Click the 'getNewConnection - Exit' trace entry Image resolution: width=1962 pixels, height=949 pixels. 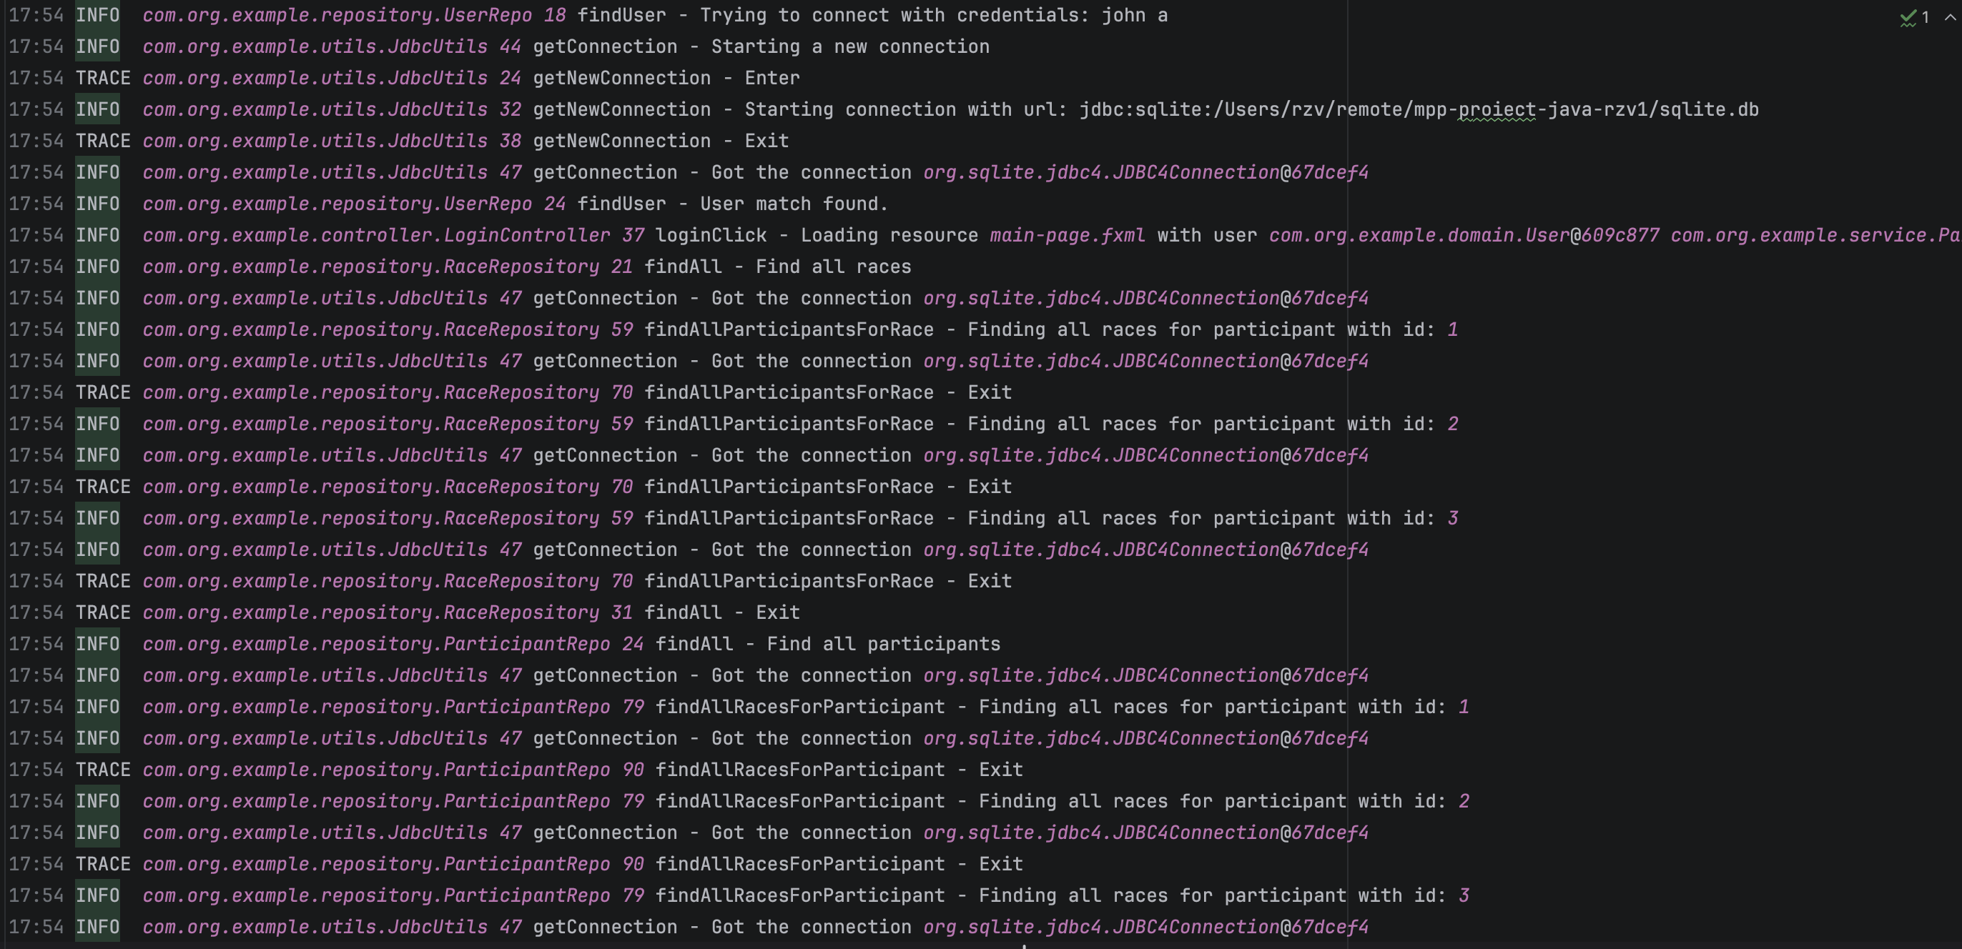[661, 141]
